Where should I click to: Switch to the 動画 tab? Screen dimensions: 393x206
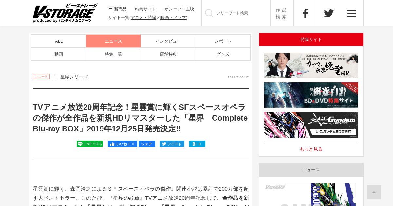point(59,54)
